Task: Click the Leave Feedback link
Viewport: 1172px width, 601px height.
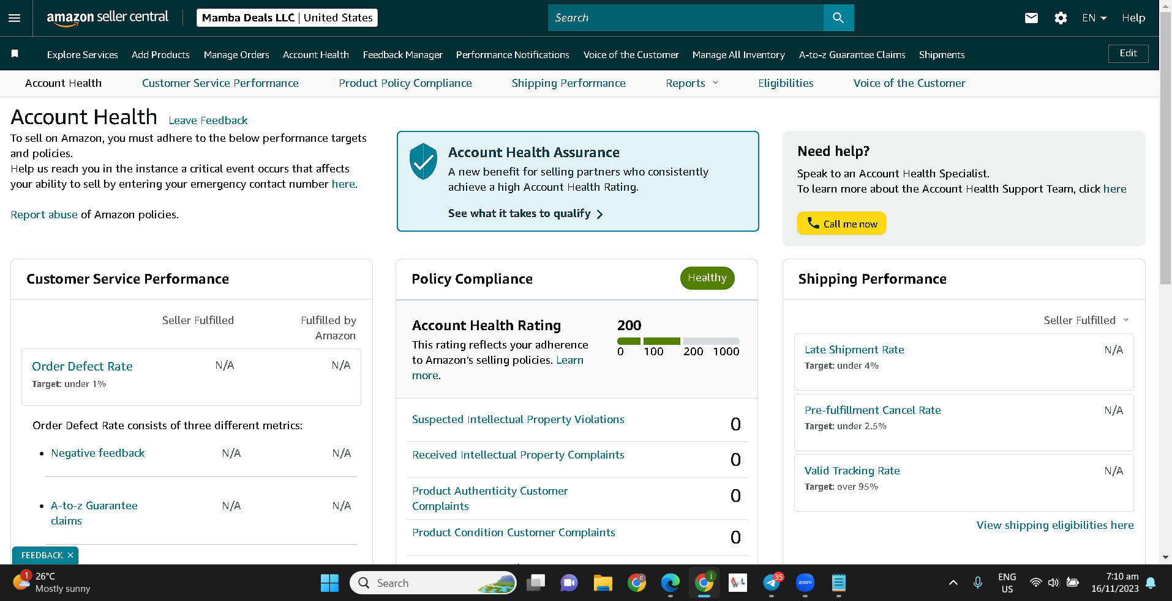Action: (208, 120)
